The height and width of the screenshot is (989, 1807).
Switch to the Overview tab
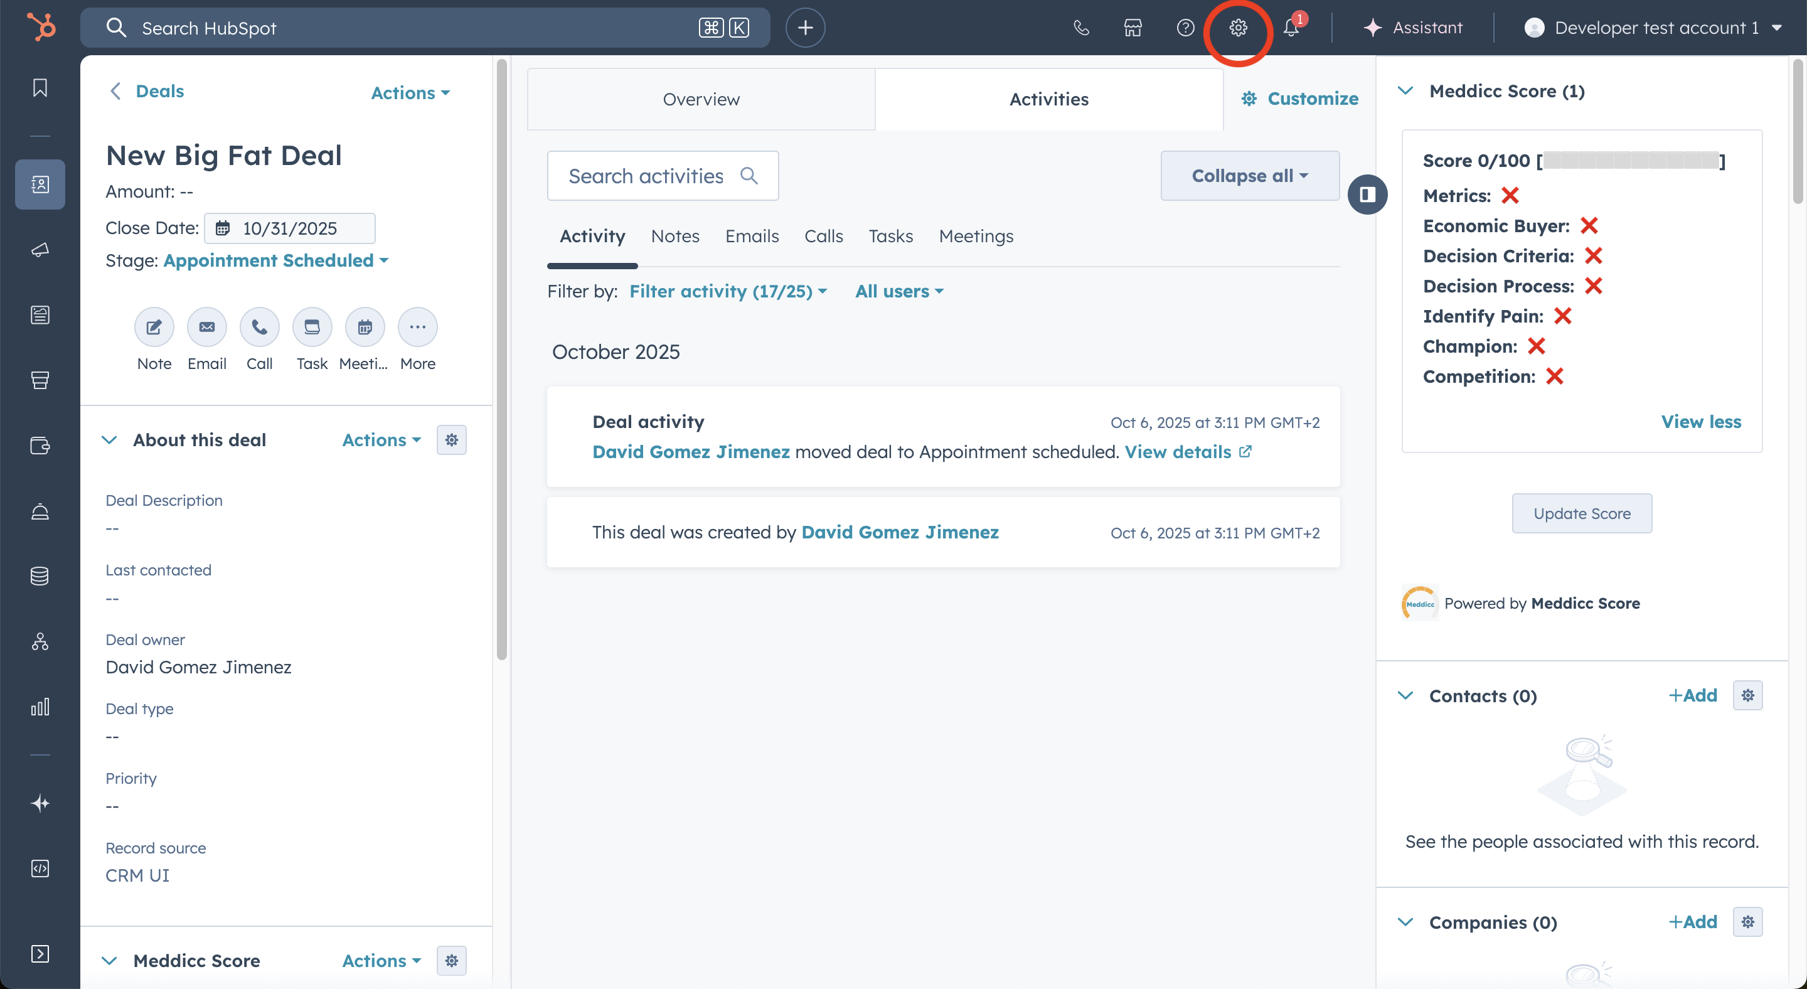(x=701, y=99)
